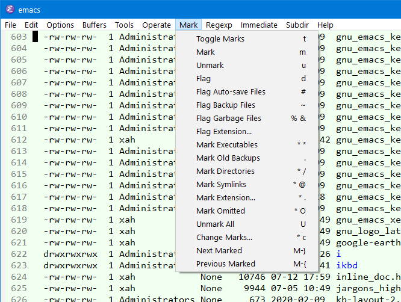The image size is (401, 302).
Task: Select Unmark All menu entry
Action: (x=215, y=224)
